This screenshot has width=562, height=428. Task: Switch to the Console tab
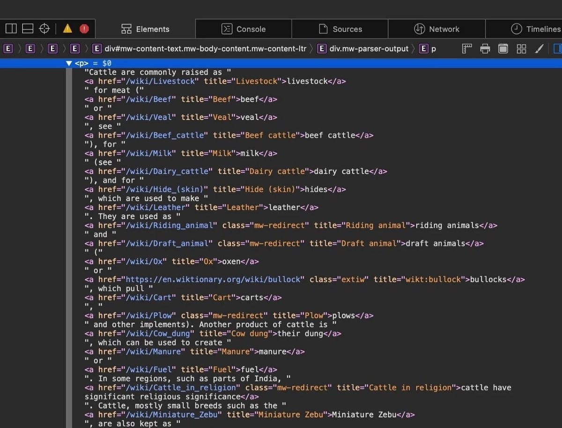(244, 29)
